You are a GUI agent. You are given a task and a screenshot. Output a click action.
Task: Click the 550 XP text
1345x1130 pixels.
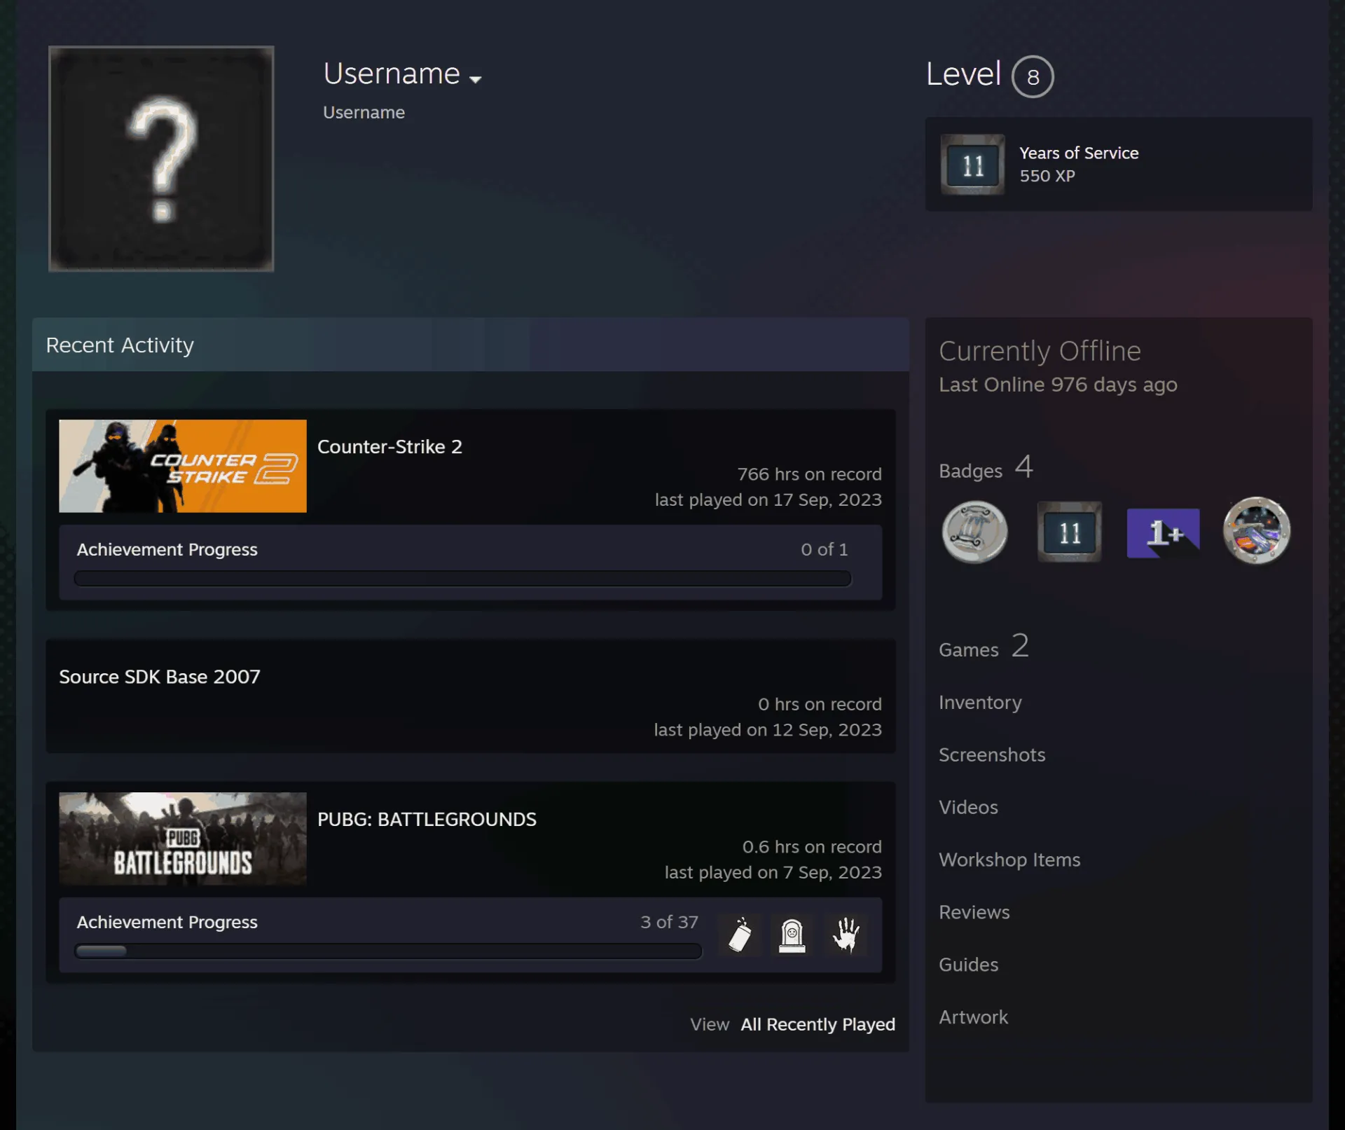point(1047,176)
